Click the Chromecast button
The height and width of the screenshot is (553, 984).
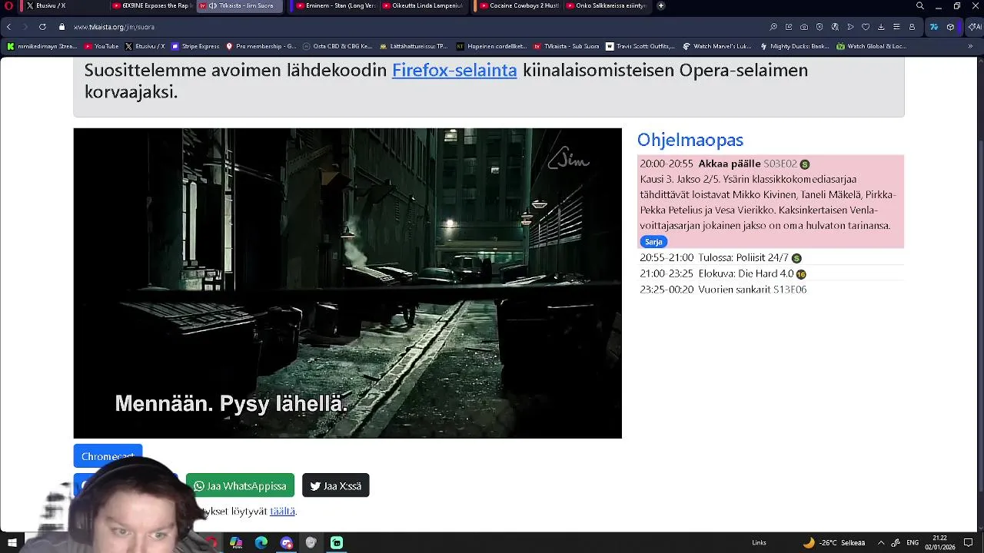tap(108, 456)
